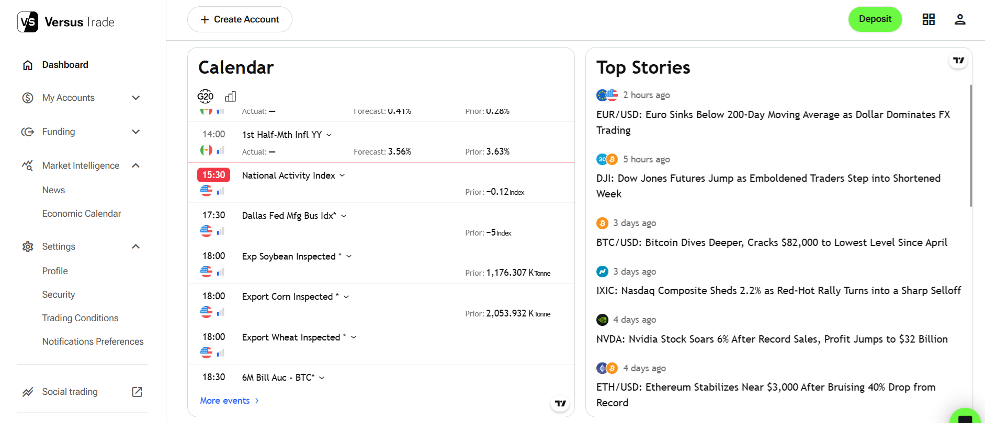Expand Exp Soybean Inspected event details
This screenshot has height=423, width=985.
point(349,256)
